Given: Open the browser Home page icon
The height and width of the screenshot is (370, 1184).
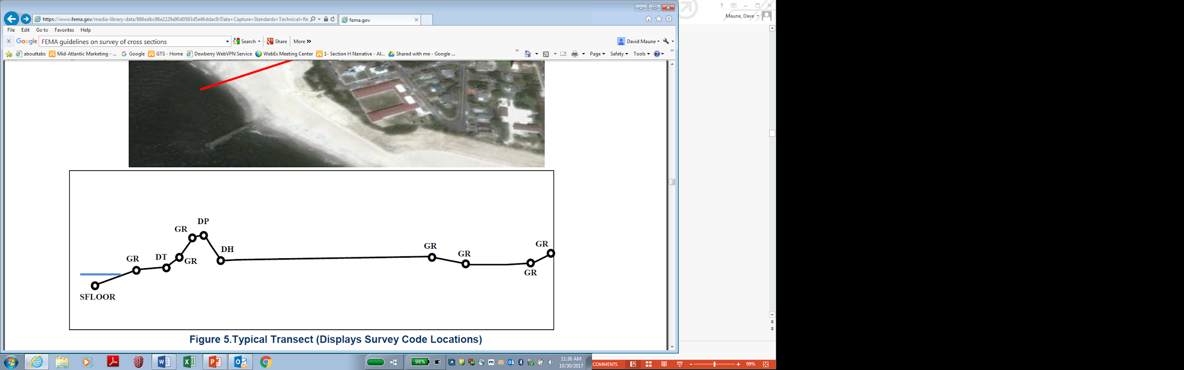Looking at the screenshot, I should (648, 19).
